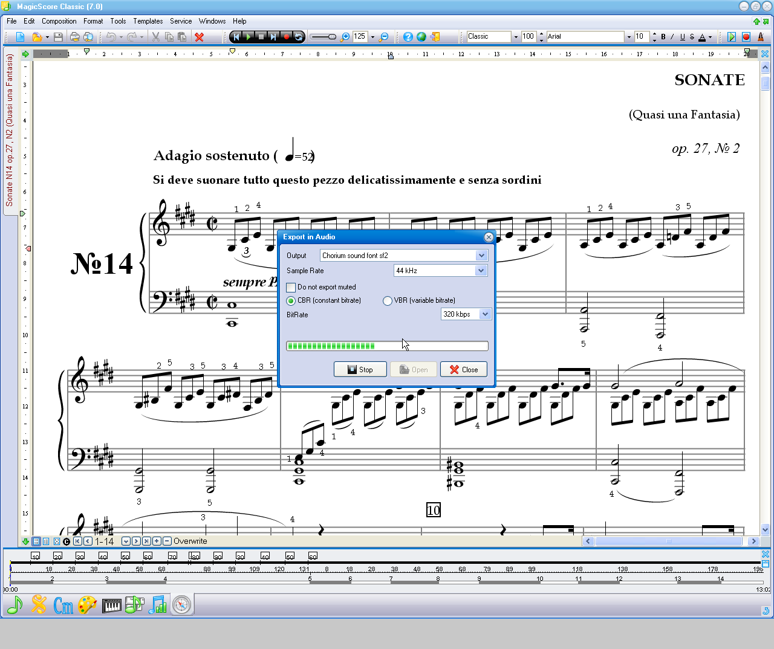Click the Stop export button
Viewport: 774px width, 649px height.
point(360,370)
